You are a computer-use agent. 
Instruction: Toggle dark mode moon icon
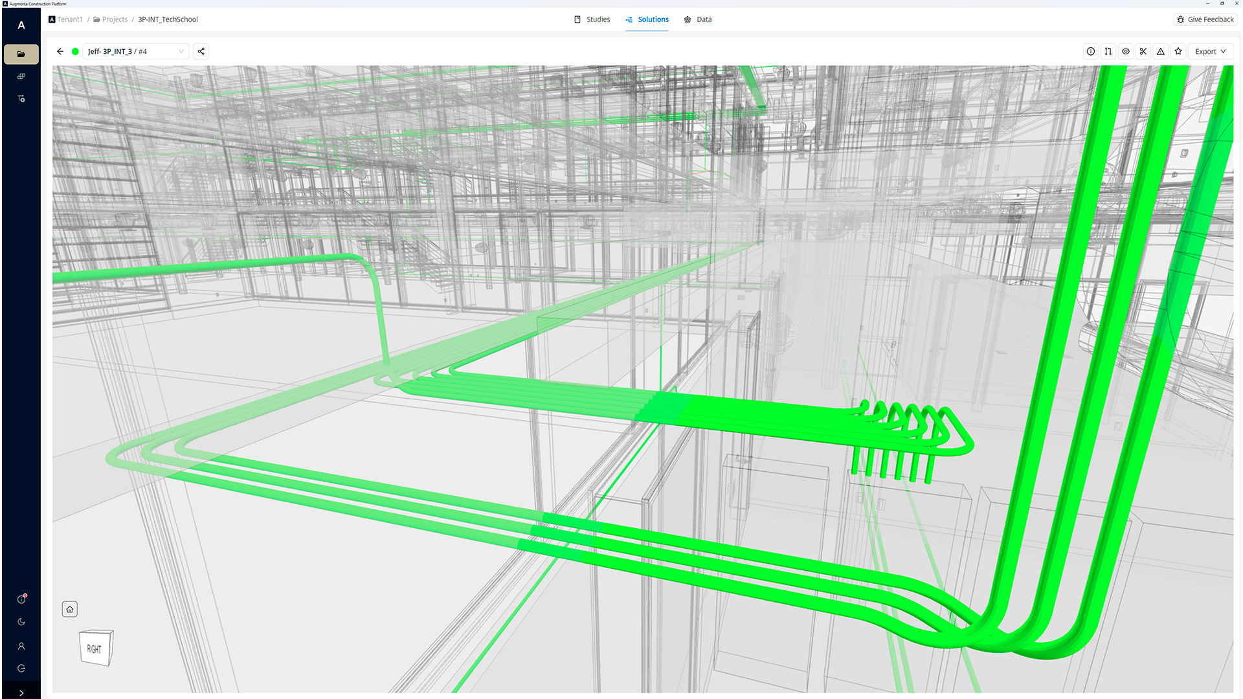[21, 622]
